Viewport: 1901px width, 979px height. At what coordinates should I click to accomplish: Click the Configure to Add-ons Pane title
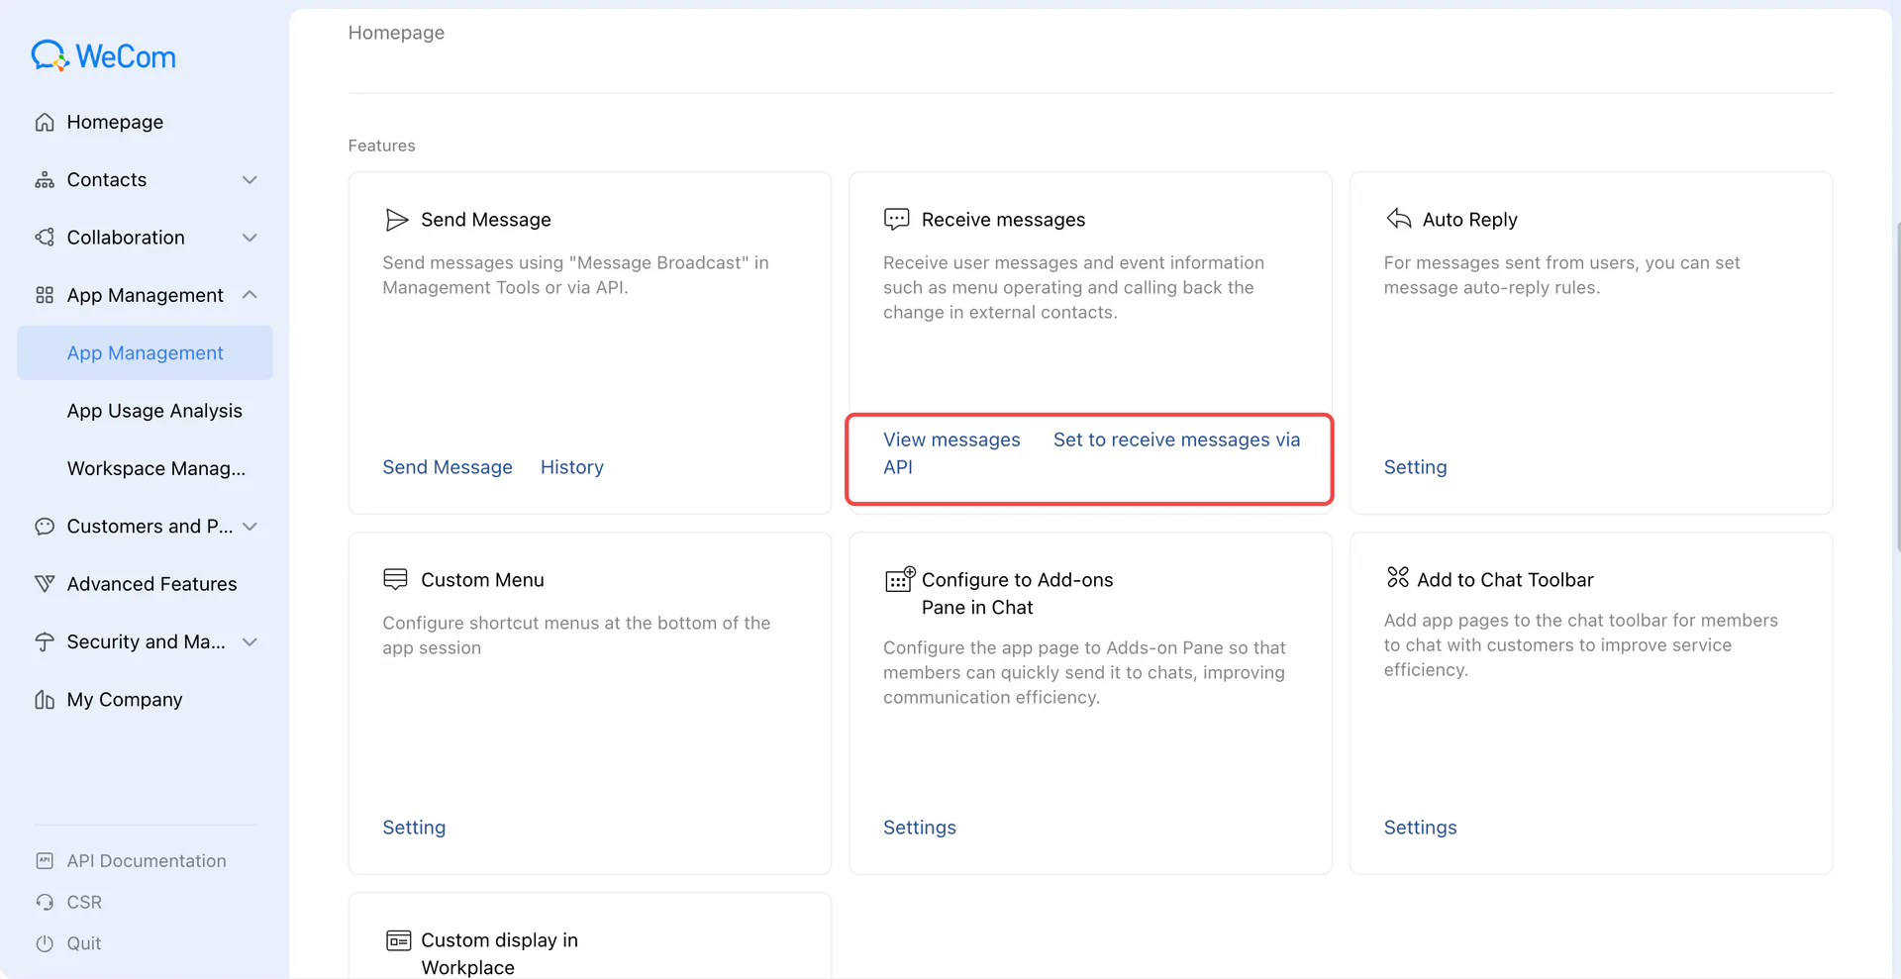point(1017,594)
